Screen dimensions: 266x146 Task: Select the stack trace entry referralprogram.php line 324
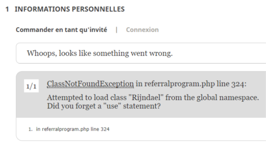coord(73,129)
